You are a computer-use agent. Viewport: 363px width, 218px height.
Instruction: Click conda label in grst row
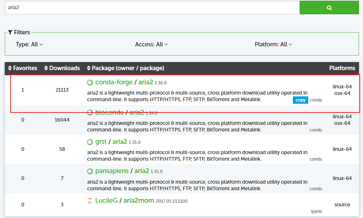click(x=316, y=159)
